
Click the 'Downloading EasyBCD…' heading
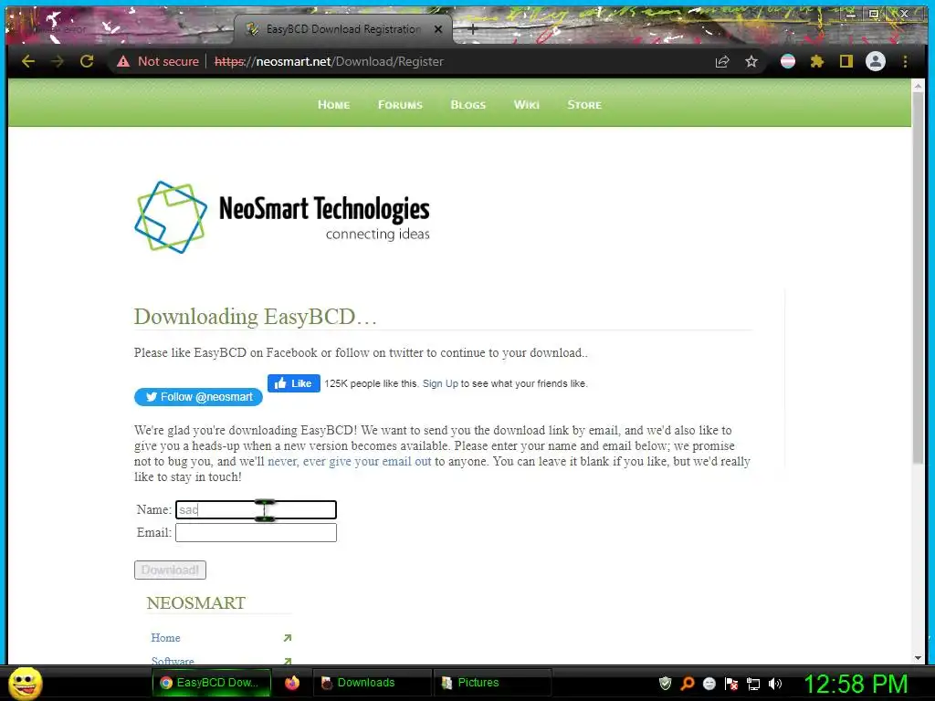click(x=256, y=317)
